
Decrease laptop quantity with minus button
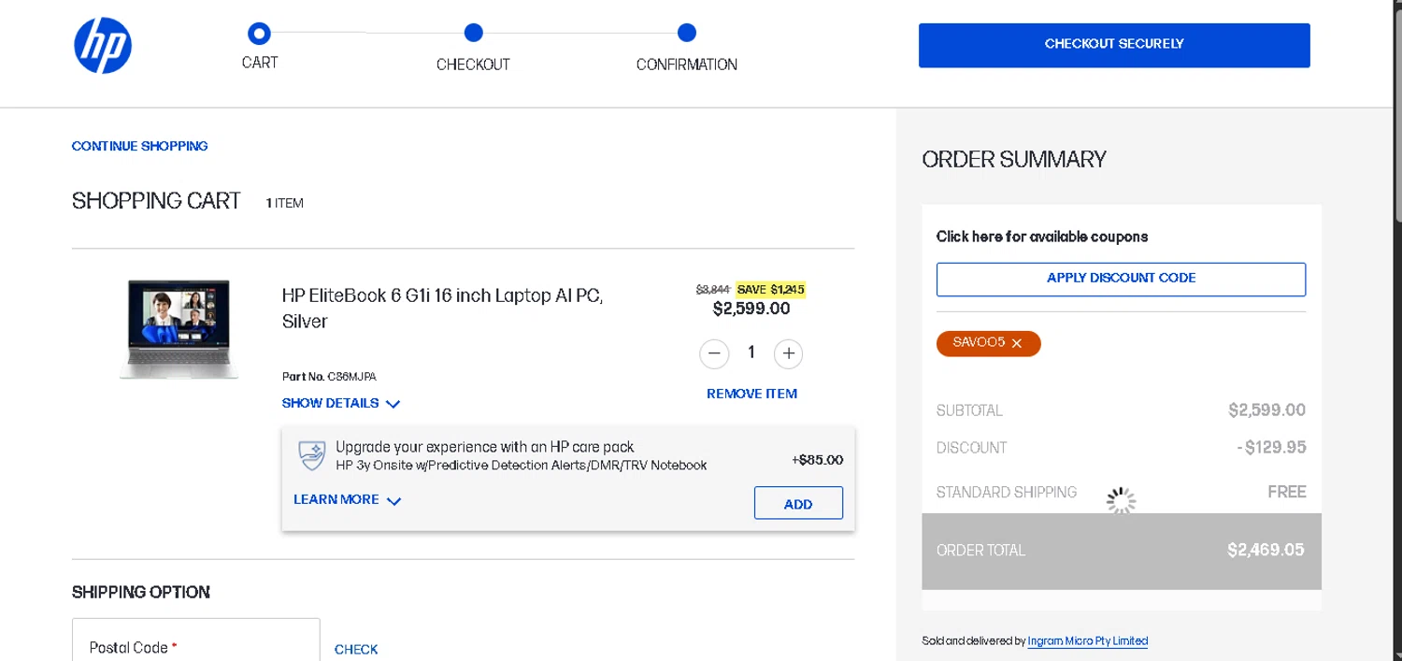tap(714, 353)
